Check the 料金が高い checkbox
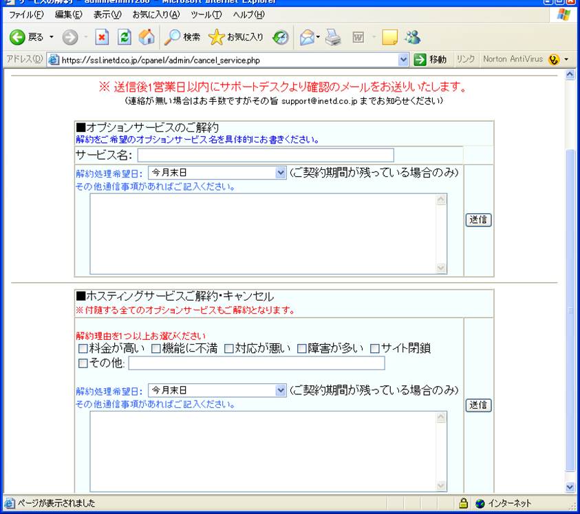580x514 pixels. click(83, 349)
